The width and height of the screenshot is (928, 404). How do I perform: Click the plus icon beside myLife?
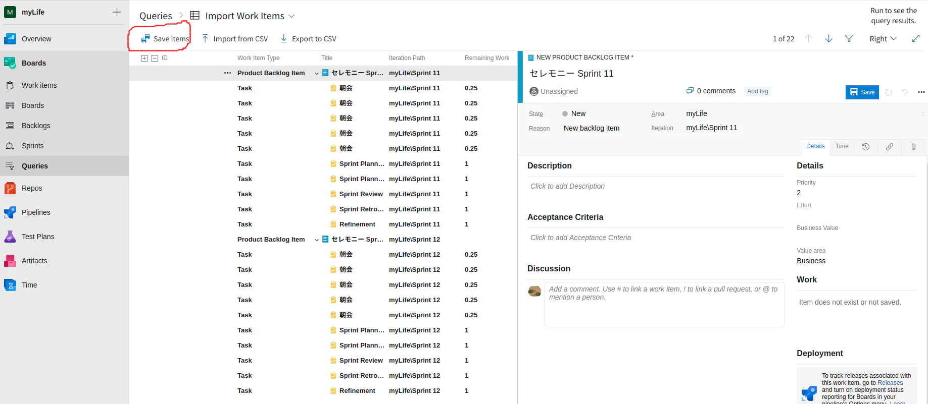(117, 12)
